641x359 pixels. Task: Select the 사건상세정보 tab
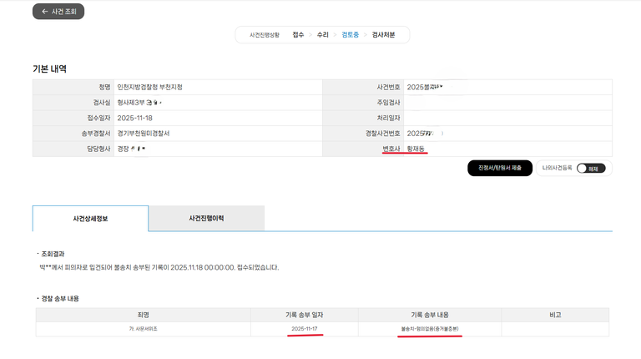(x=90, y=218)
